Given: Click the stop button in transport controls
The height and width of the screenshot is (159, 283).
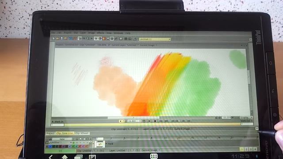Looking at the screenshot, I should (x=155, y=121).
